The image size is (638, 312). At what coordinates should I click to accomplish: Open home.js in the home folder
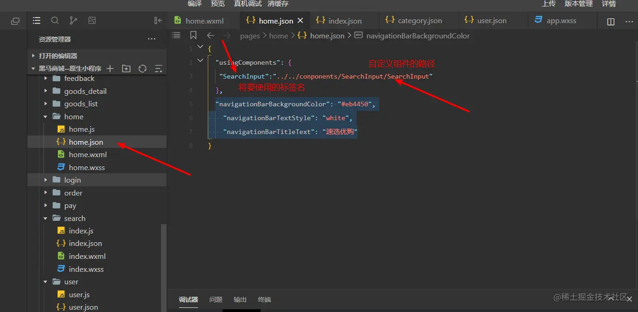[97, 129]
